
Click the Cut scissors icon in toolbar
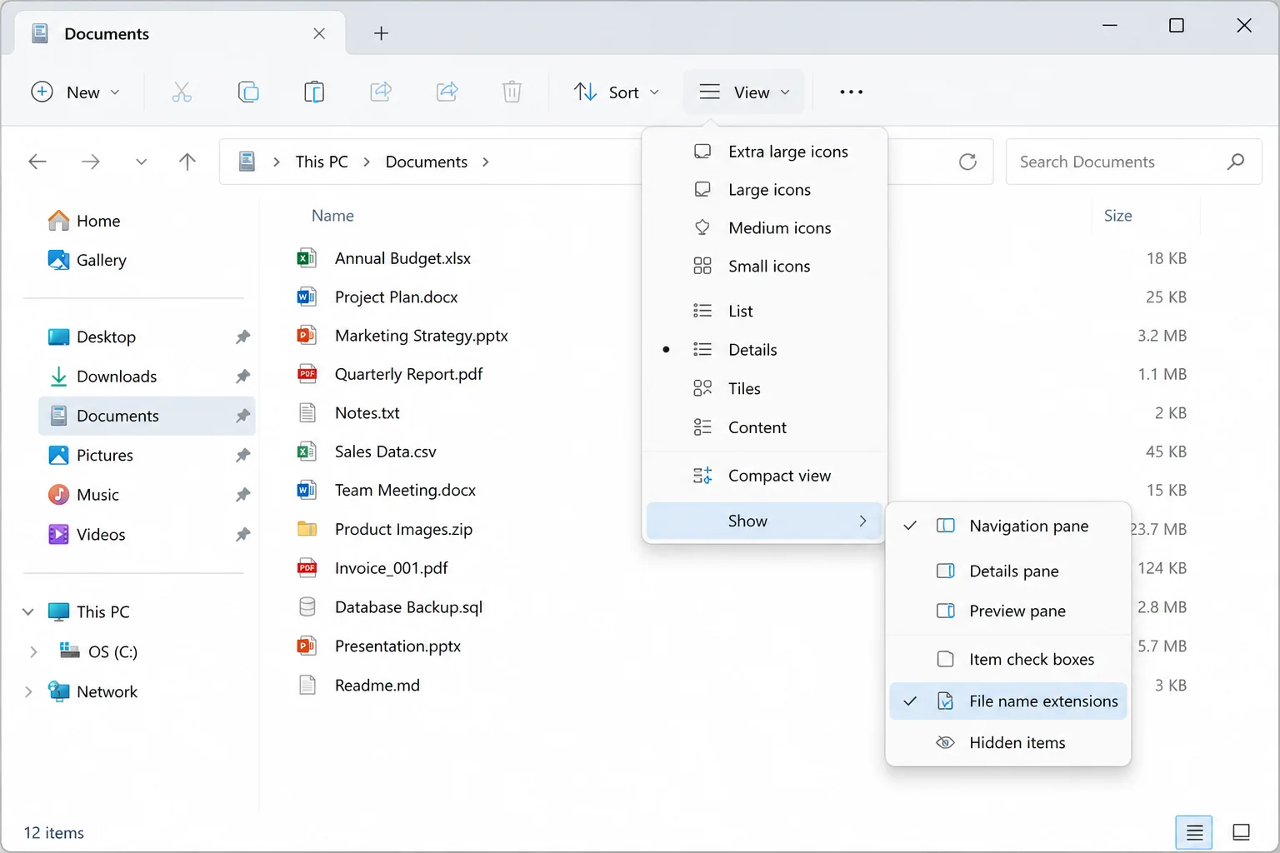(181, 92)
